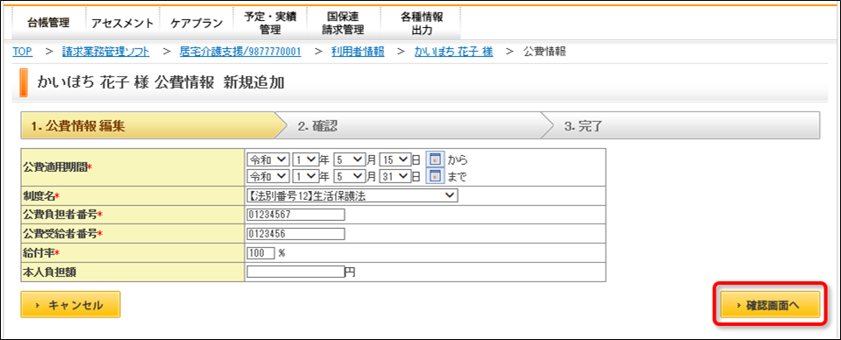Go to the TOP breadcrumb link
This screenshot has height=340, width=841.
(22, 52)
